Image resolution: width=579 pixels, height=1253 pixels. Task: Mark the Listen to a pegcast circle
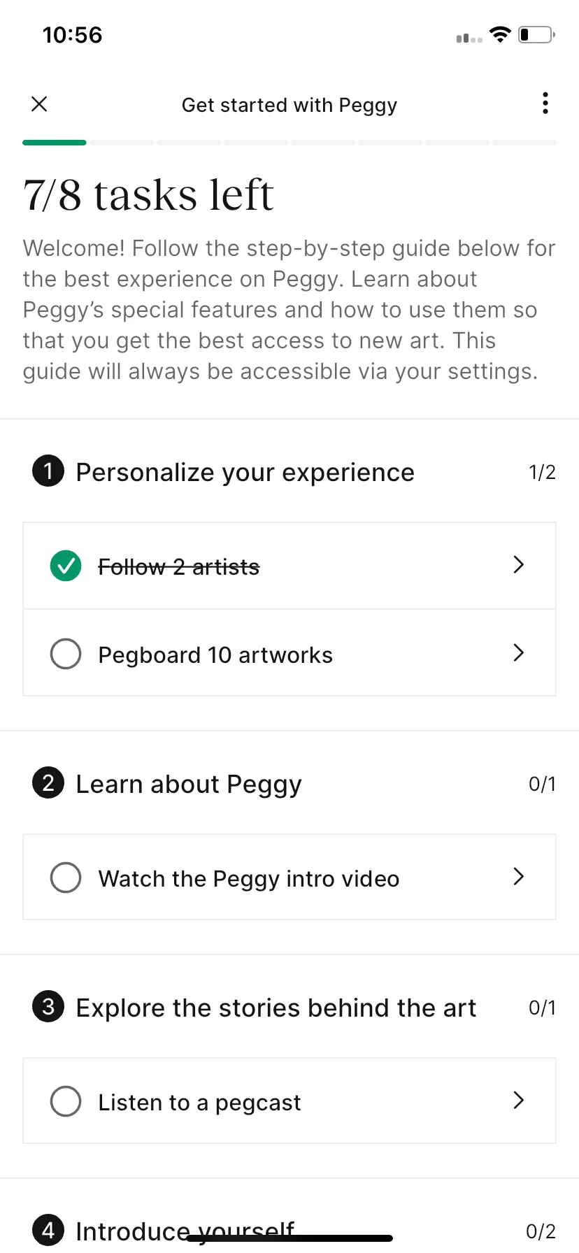click(66, 1101)
